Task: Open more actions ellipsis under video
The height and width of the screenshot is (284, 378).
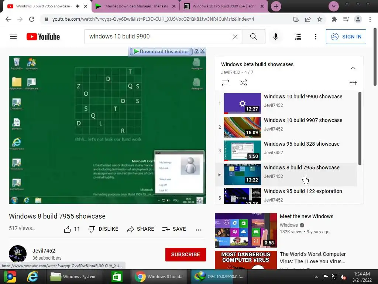Action: click(199, 230)
